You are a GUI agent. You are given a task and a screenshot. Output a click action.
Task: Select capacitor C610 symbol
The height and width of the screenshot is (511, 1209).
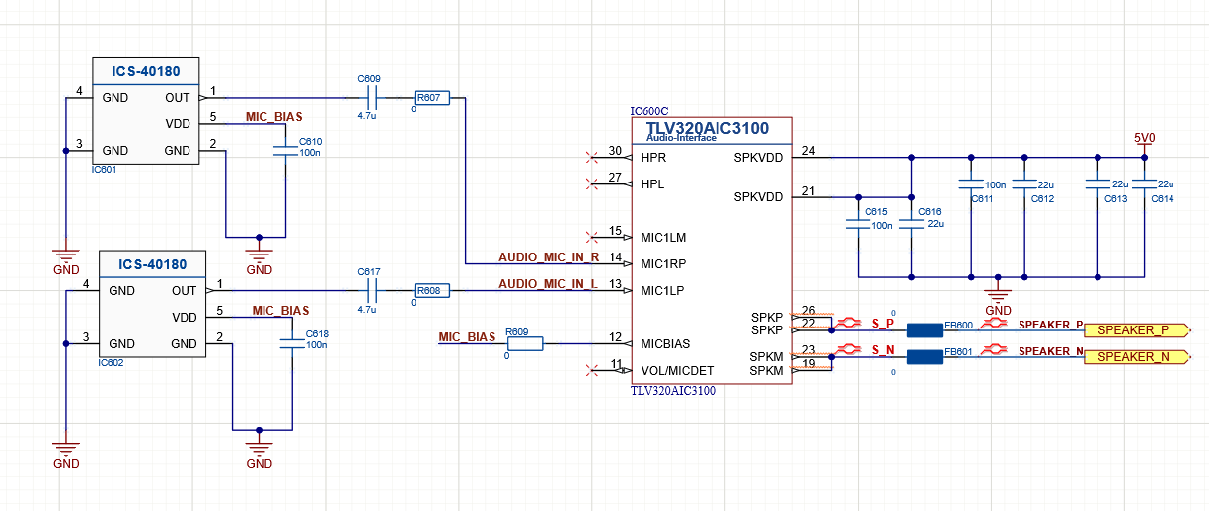point(285,153)
